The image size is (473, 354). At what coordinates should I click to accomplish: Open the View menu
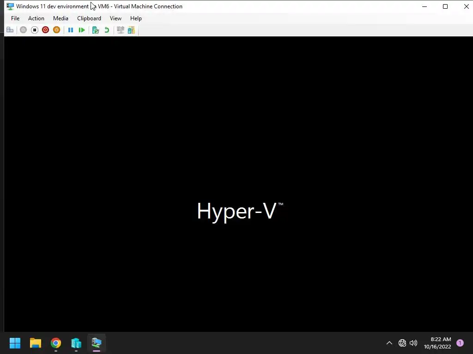[x=115, y=18]
